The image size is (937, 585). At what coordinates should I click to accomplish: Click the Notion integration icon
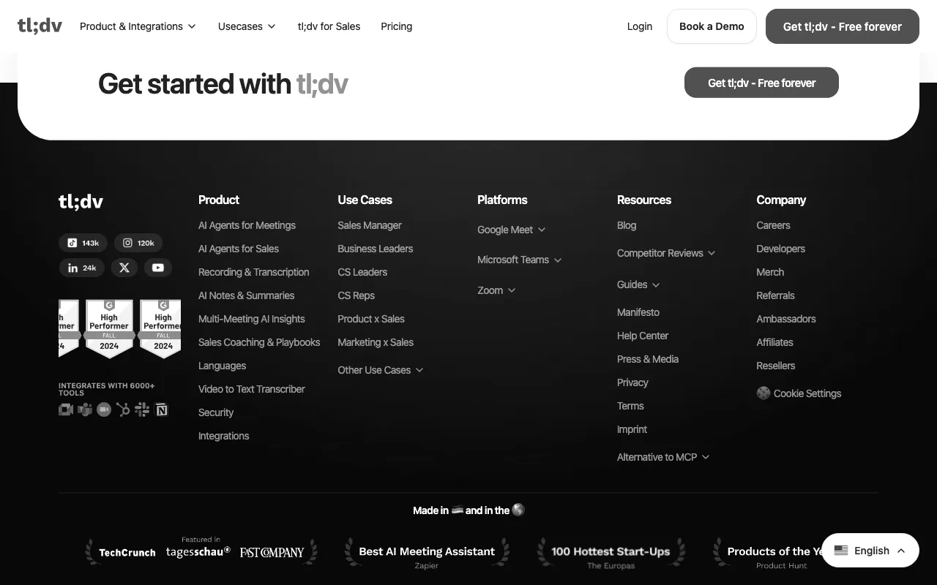pos(161,409)
